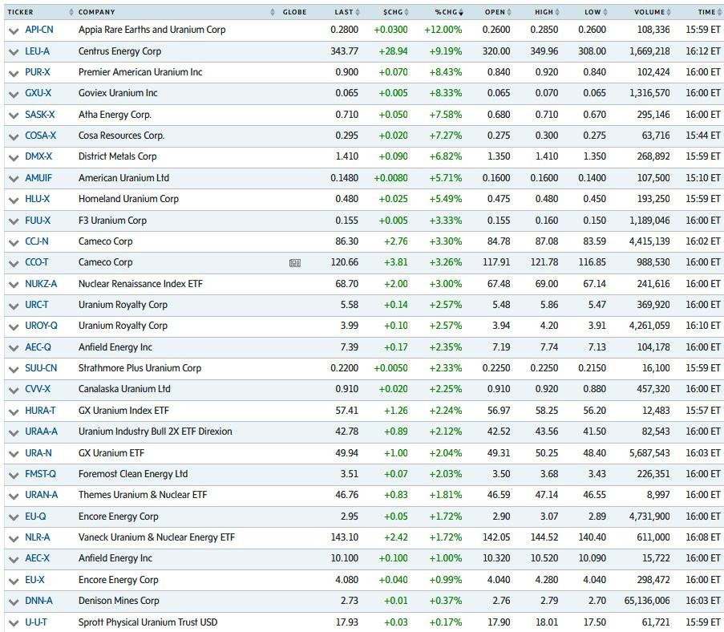The image size is (724, 632).
Task: Select the +12.00% change value
Action: 443,30
